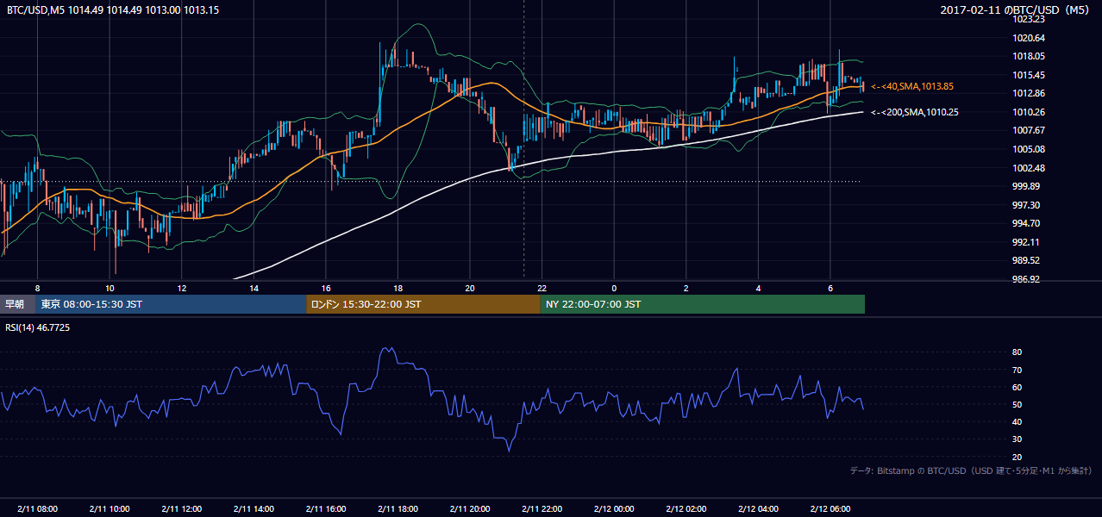
Task: Select the 2017-02-11 のBTC/USD（M5） header label
Action: (x=1017, y=9)
